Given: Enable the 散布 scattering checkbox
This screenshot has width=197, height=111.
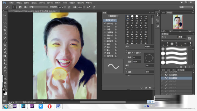Looking at the screenshot, I should (x=105, y=26).
